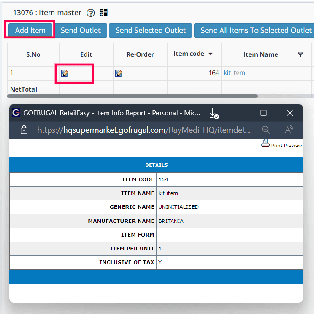Click the GOFRUGAL app icon in popup title bar
Image resolution: width=314 pixels, height=314 pixels.
coord(16,113)
